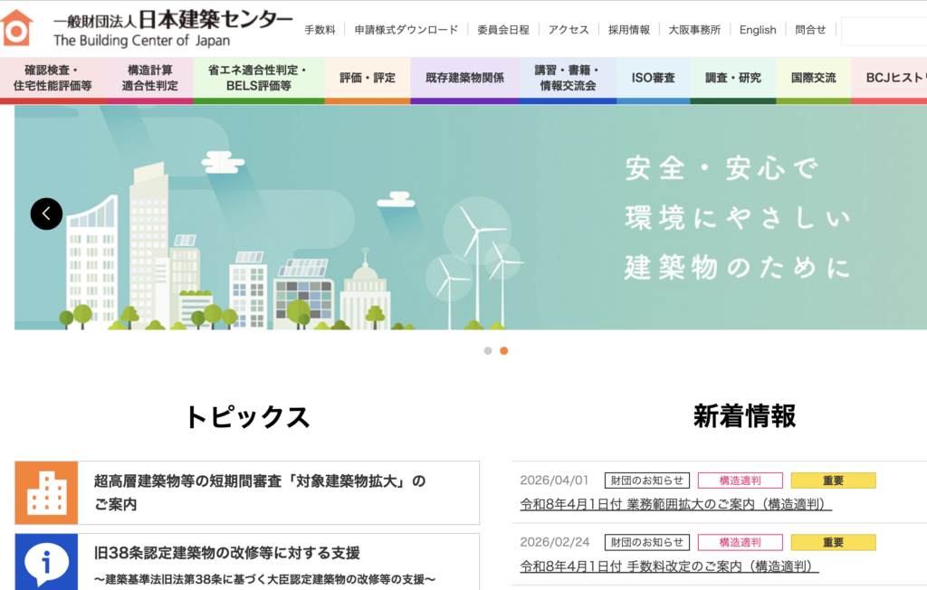
Task: Click the search input field in header
Action: pyautogui.click(x=883, y=31)
